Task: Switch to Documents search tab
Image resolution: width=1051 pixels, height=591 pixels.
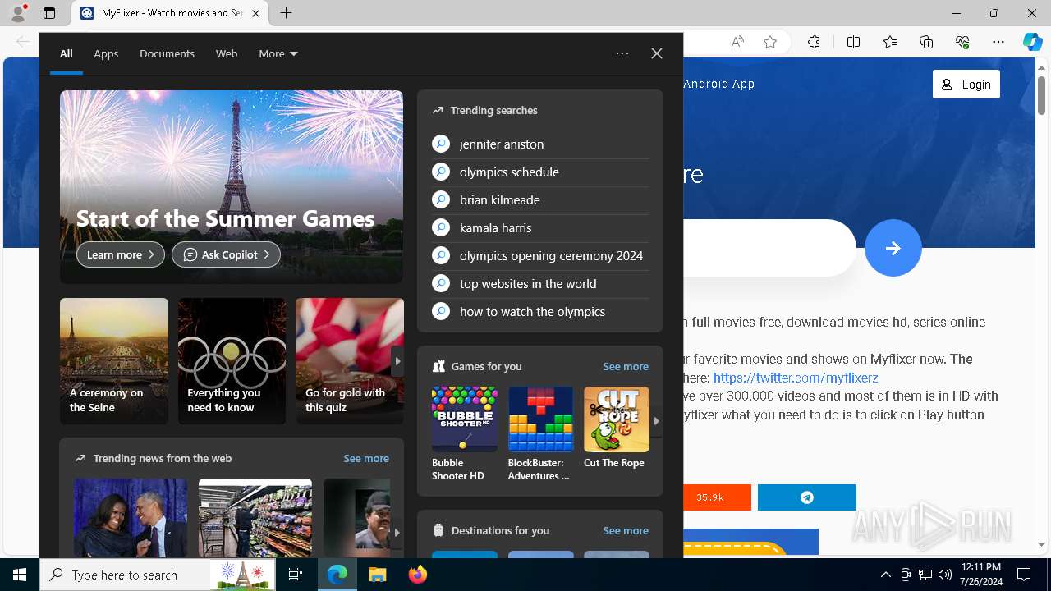Action: [167, 53]
